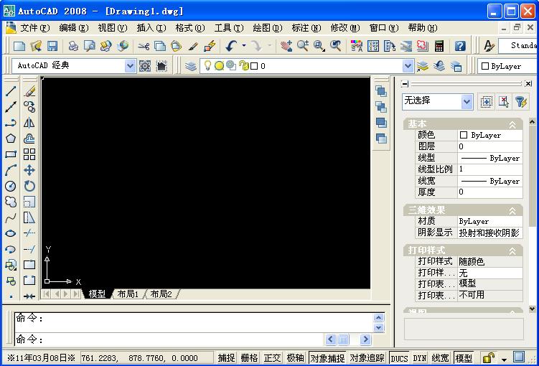539x366 pixels.
Task: Select the Ellipse draw tool
Action: click(x=11, y=233)
